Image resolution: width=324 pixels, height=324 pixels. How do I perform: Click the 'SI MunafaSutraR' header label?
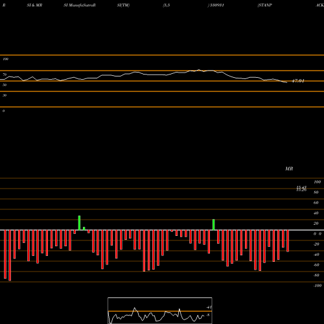click(80, 5)
